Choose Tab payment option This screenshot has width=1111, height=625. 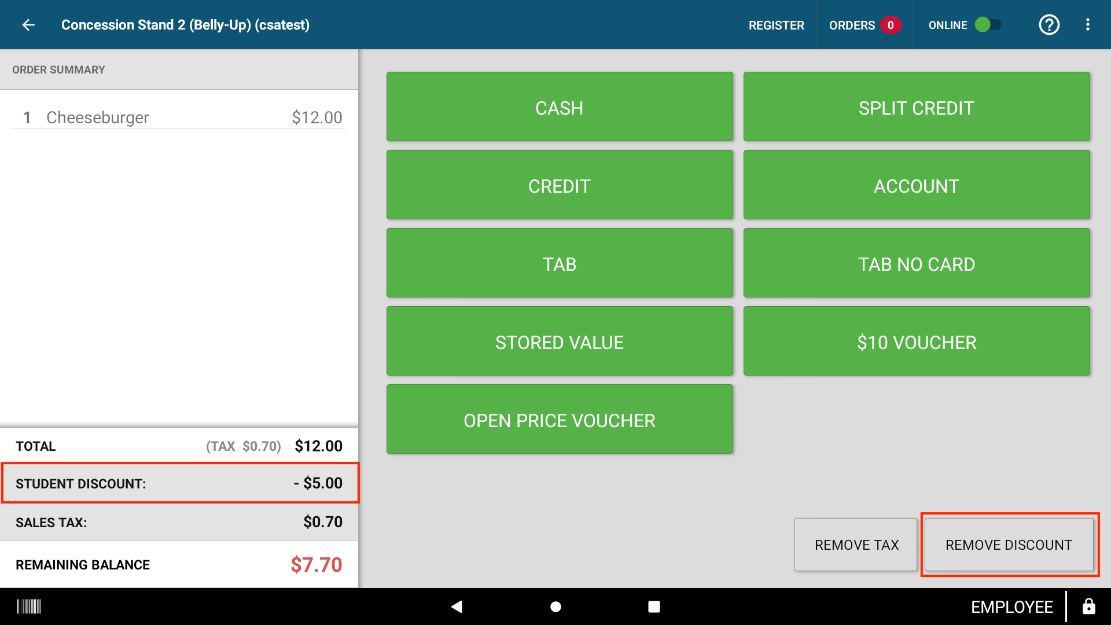(x=560, y=263)
